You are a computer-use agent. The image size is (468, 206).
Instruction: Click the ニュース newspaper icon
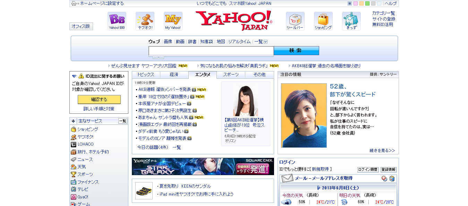click(74, 160)
